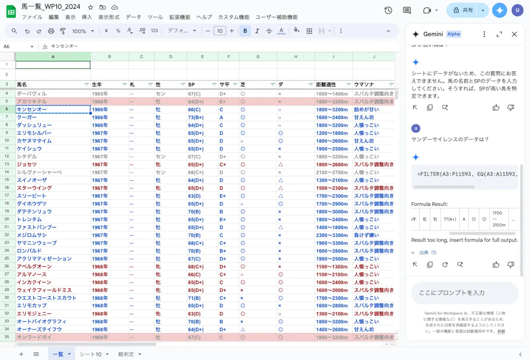
Task: Select the paint format tool
Action: (63, 31)
